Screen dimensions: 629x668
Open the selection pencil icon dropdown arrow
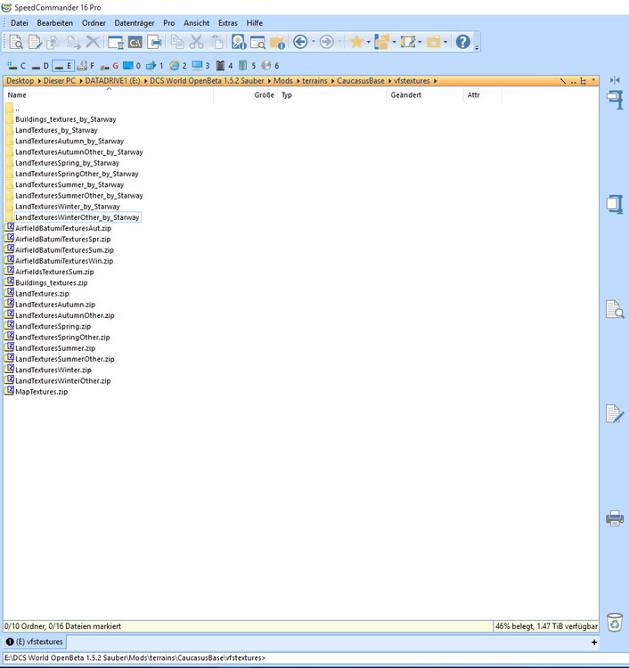420,42
